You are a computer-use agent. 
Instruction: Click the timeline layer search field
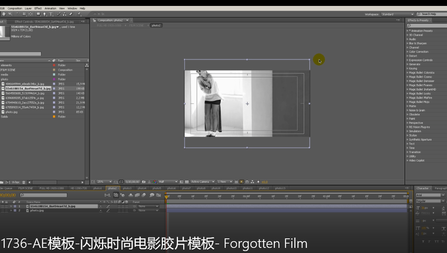44,195
